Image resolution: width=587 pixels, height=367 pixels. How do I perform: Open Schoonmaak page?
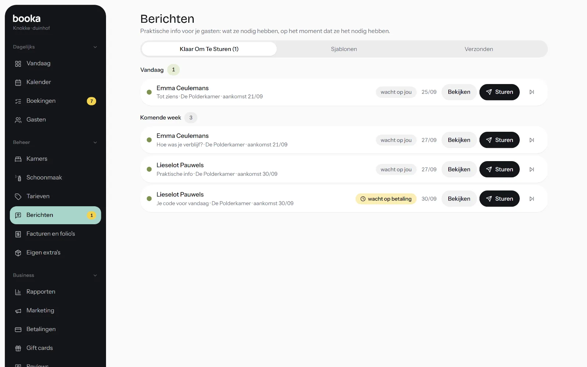tap(55, 178)
